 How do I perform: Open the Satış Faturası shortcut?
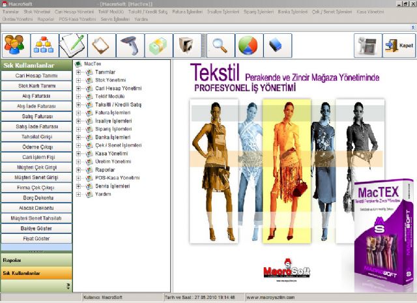pyautogui.click(x=36, y=117)
